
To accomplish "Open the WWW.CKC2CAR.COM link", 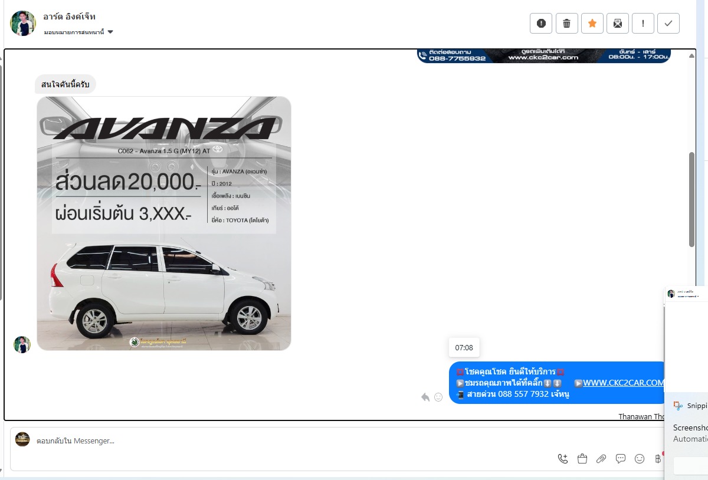I will point(624,383).
